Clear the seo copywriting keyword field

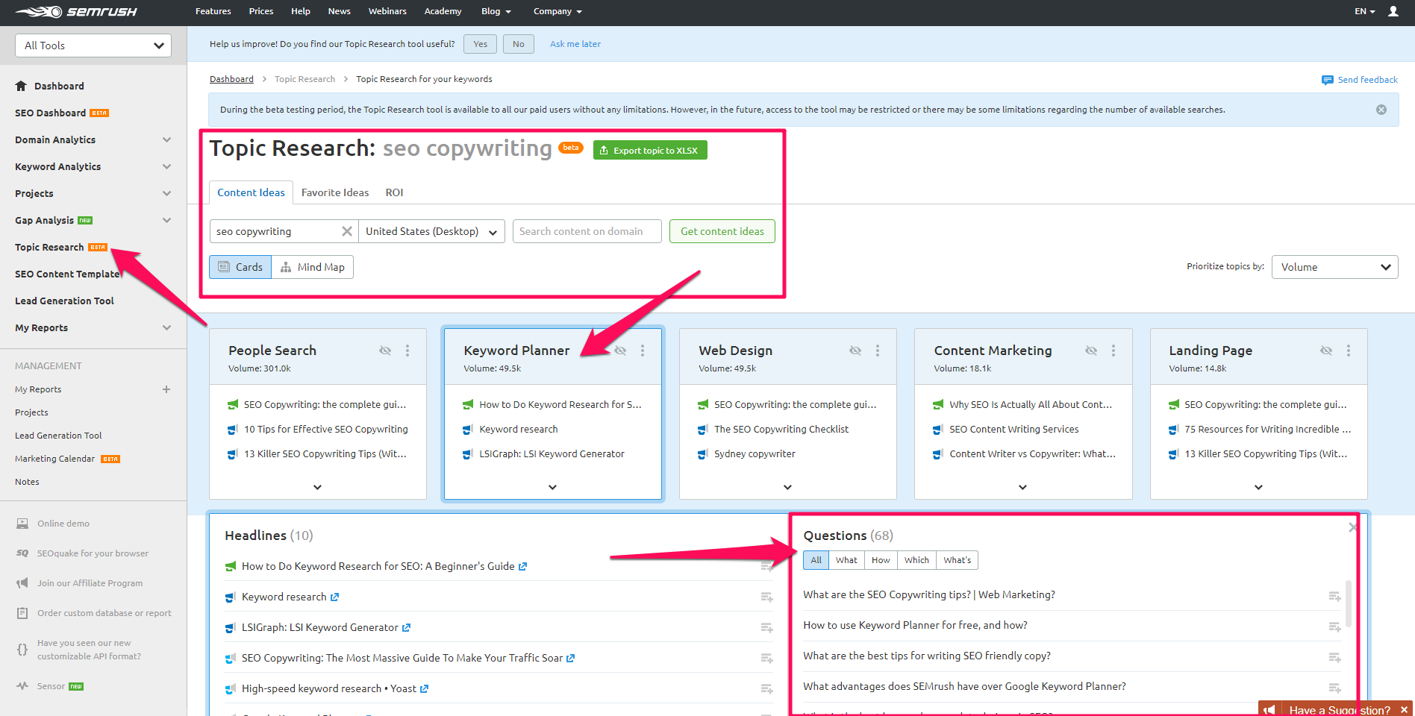coord(346,231)
